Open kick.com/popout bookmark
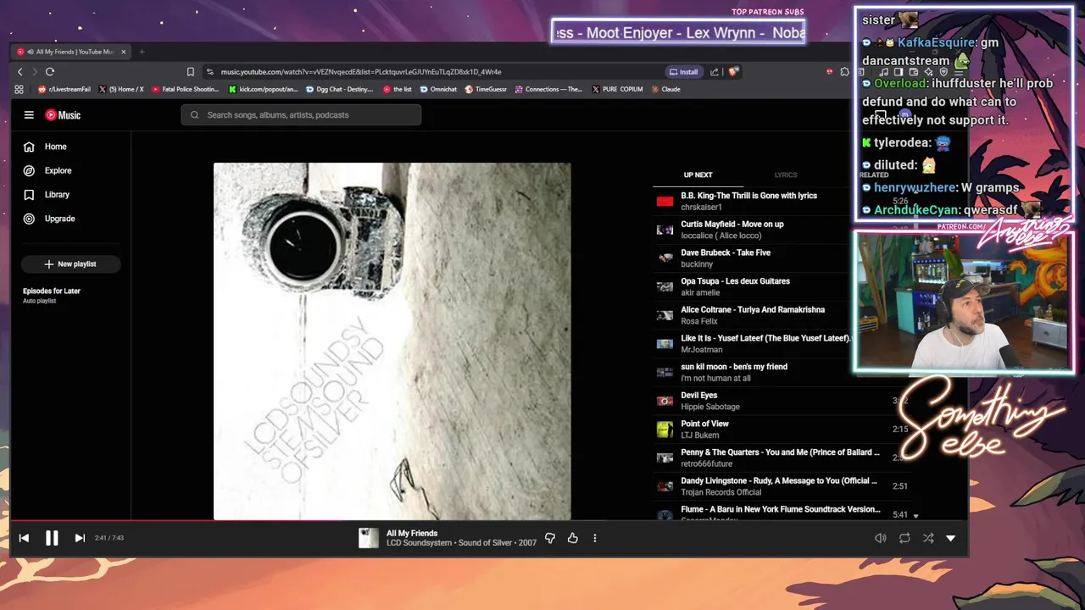 point(264,89)
